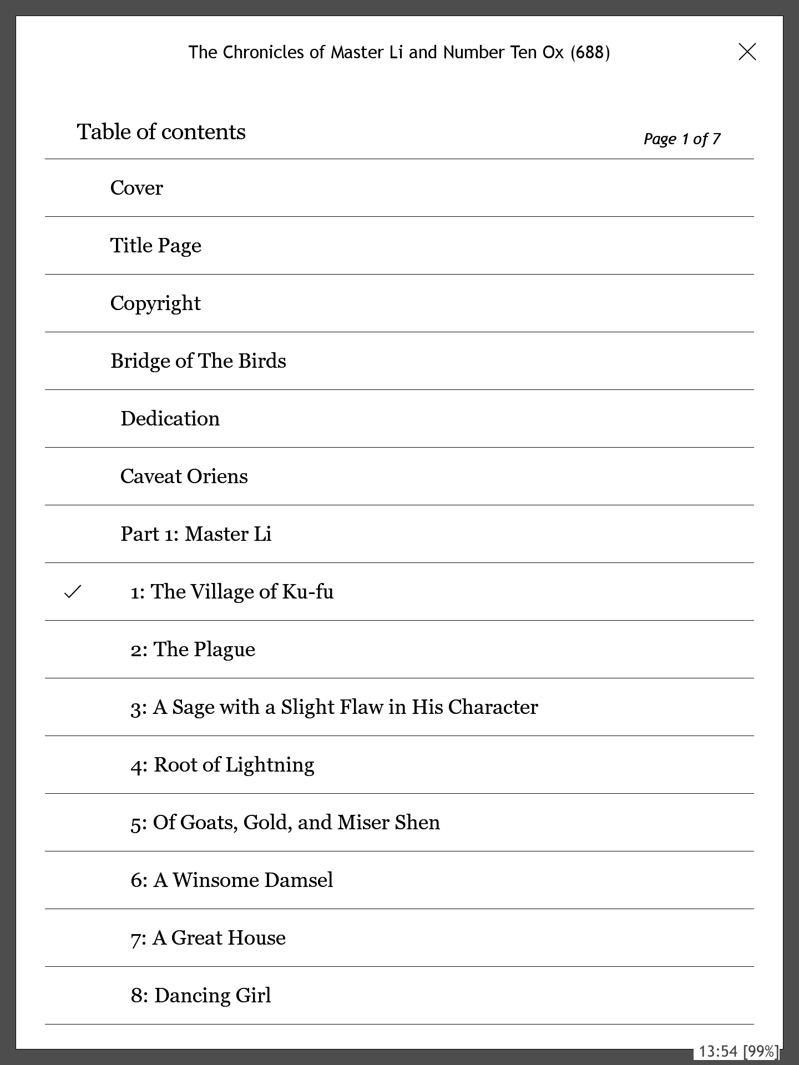Jump to chapter 2: The Plague

click(x=193, y=650)
